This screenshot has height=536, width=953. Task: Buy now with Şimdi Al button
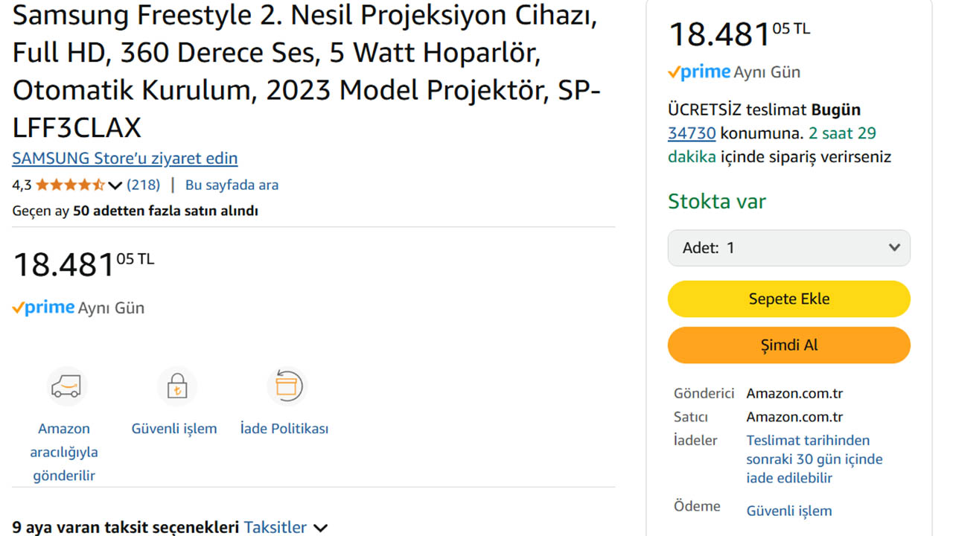coord(789,345)
